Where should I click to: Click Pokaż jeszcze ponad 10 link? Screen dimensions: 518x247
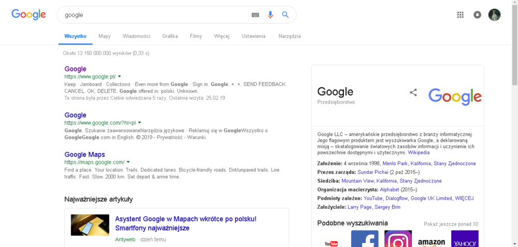[451, 224]
